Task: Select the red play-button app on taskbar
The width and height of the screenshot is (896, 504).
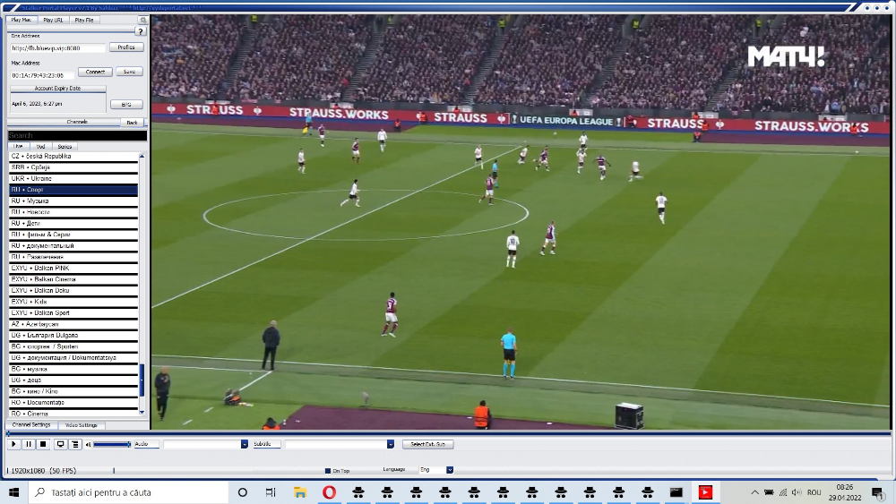Action: [705, 492]
